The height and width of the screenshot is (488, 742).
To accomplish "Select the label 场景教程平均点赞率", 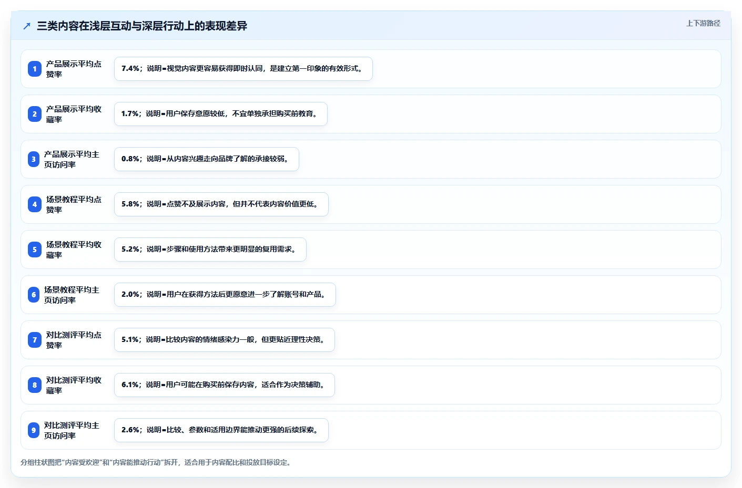I will pyautogui.click(x=74, y=204).
